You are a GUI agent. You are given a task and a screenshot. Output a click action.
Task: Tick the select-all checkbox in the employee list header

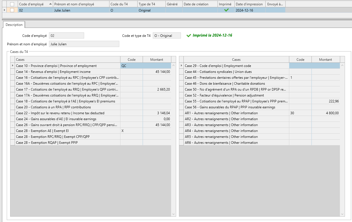(x=12, y=4)
